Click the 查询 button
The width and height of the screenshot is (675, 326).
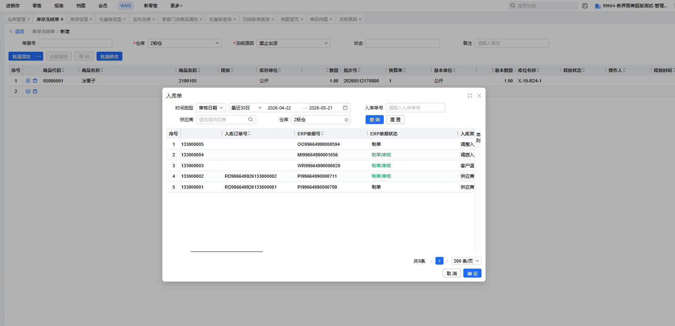pyautogui.click(x=374, y=120)
